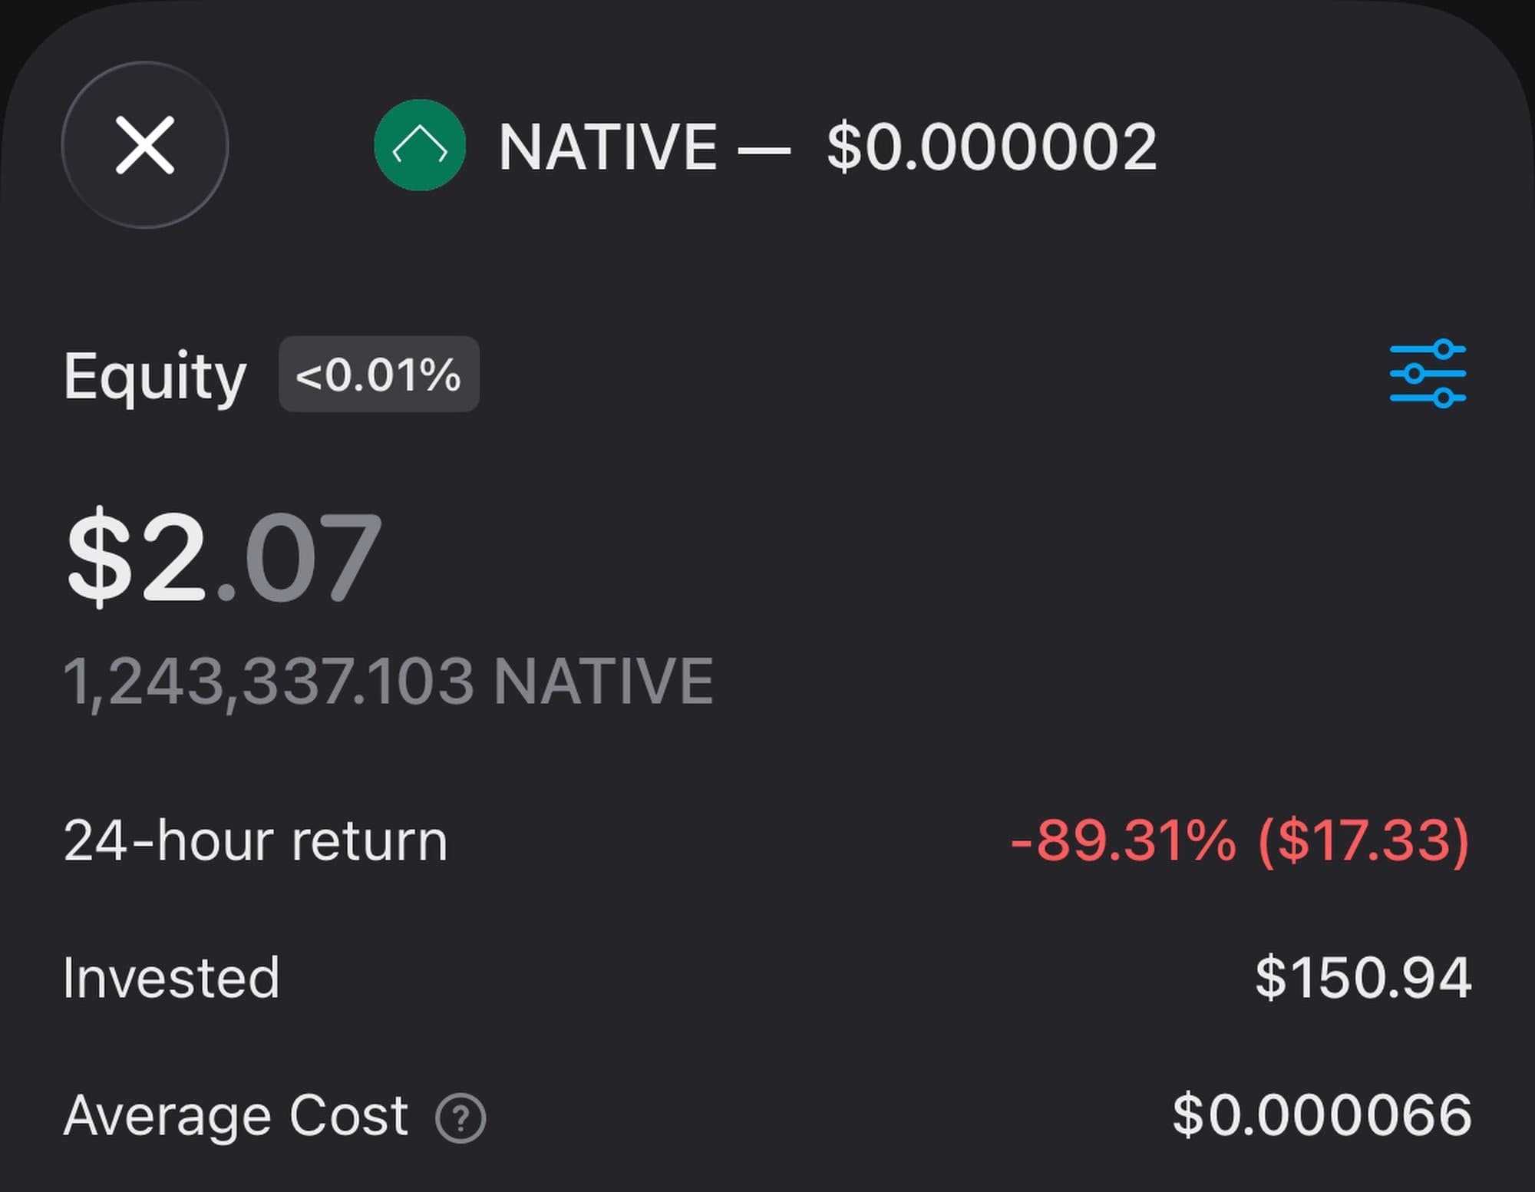1535x1192 pixels.
Task: Click the red ($17.33) loss amount
Action: (x=1363, y=840)
